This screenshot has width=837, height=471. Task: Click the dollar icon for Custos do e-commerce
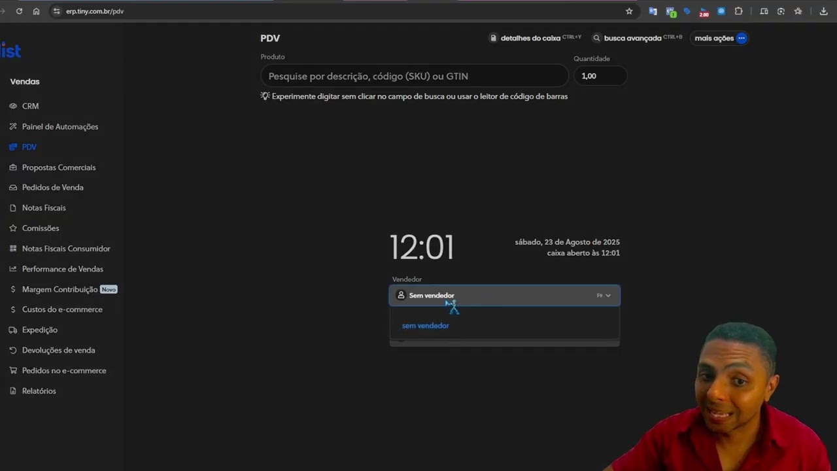point(13,309)
